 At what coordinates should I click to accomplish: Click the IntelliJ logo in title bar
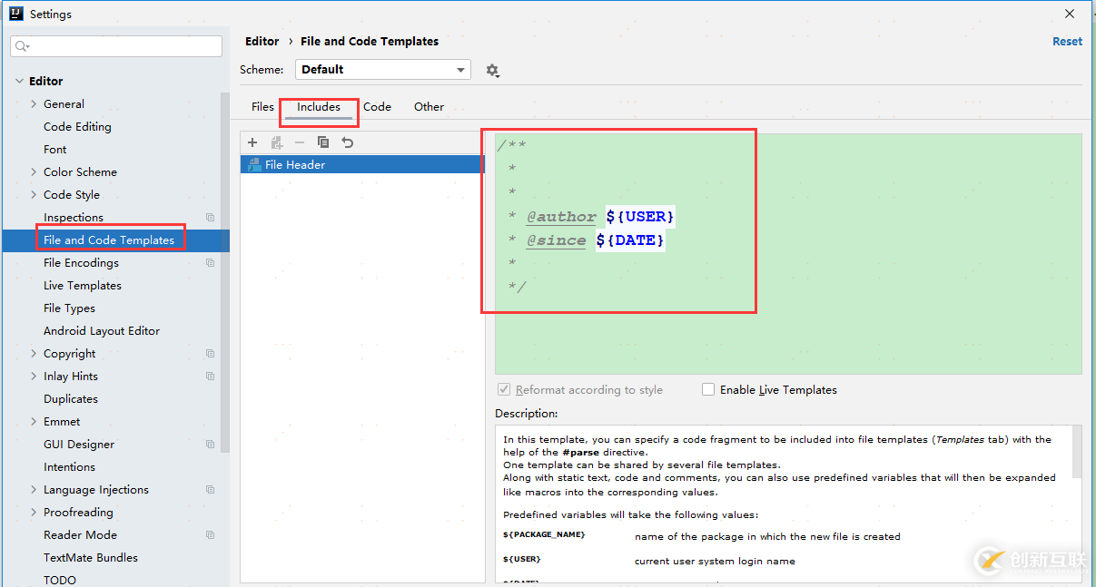click(15, 14)
